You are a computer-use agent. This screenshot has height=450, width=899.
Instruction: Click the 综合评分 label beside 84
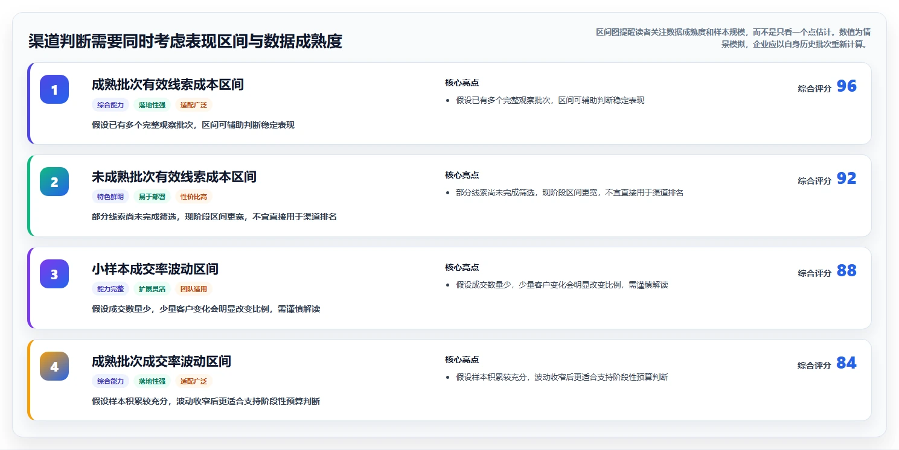pos(814,366)
